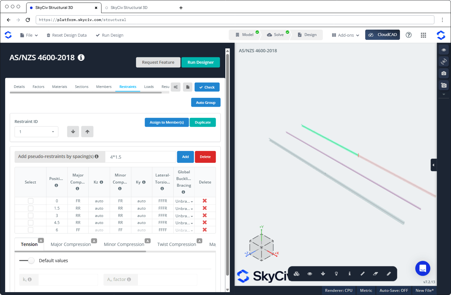Click the left panel vertical scrollbar
Image resolution: width=451 pixels, height=295 pixels.
(228, 164)
